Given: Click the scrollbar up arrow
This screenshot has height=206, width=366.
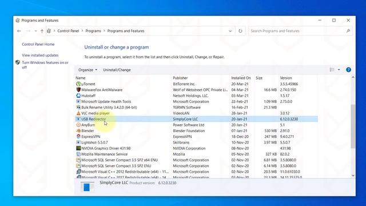Looking at the screenshot, I should [x=353, y=77].
